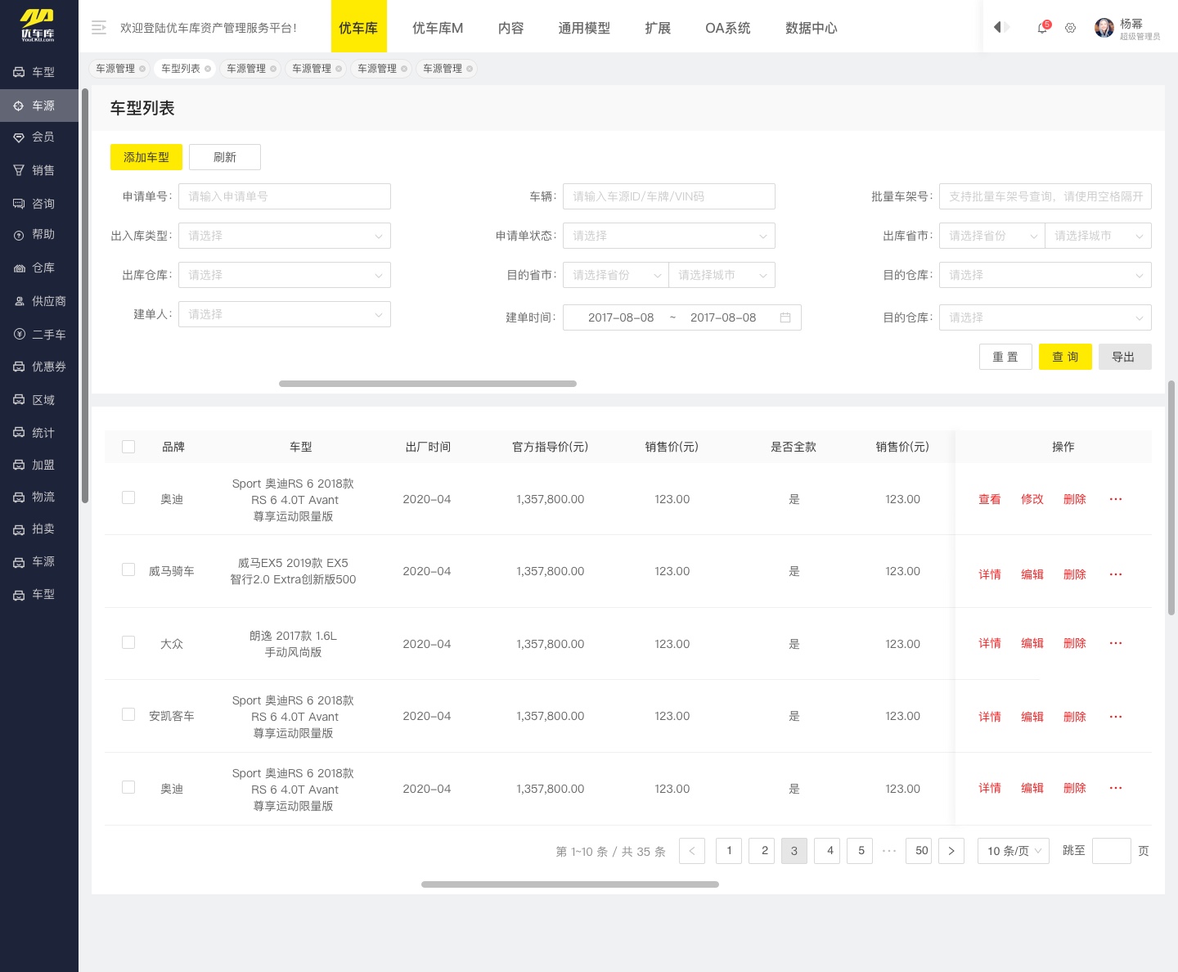This screenshot has width=1178, height=972.
Task: Open the calendar icon in 建单时间 field
Action: pos(785,317)
